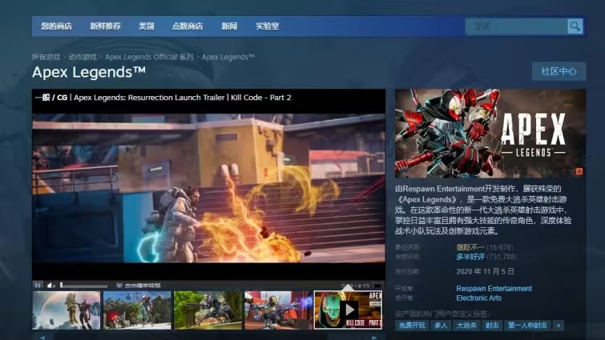The height and width of the screenshot is (340, 605).
Task: View recent reviews 褒贬不一 link
Action: click(x=470, y=247)
